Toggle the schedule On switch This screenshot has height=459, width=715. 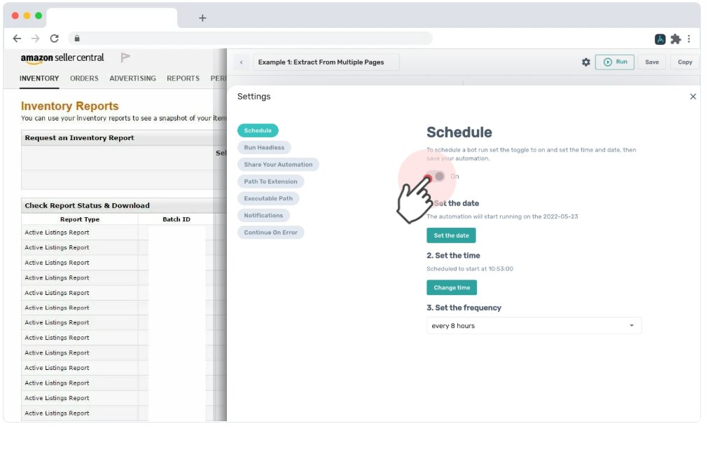click(436, 177)
